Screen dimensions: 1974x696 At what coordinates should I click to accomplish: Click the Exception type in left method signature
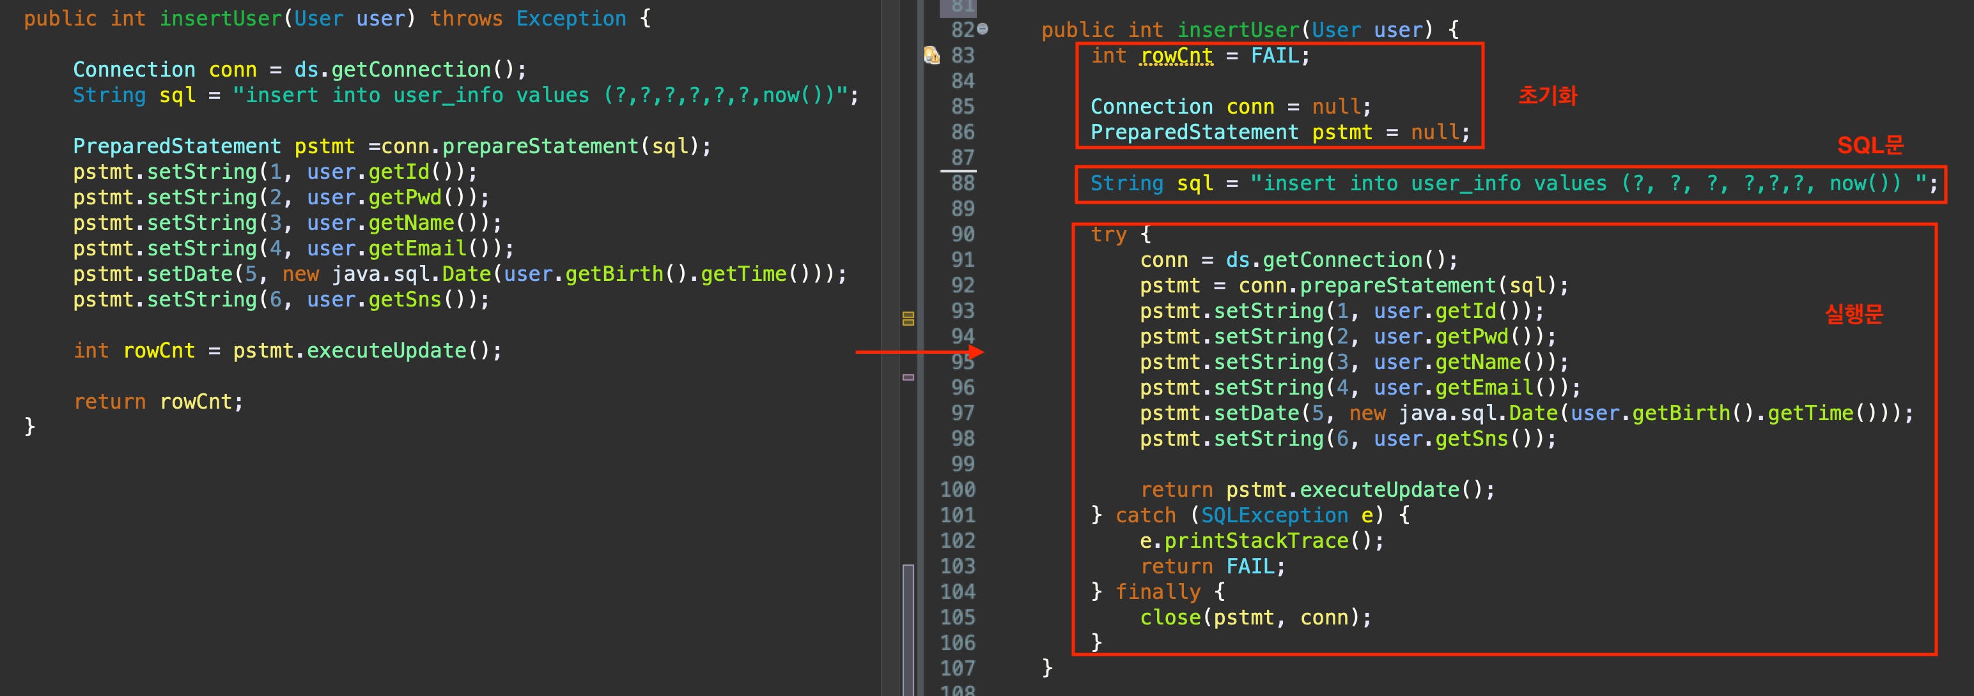pos(570,19)
